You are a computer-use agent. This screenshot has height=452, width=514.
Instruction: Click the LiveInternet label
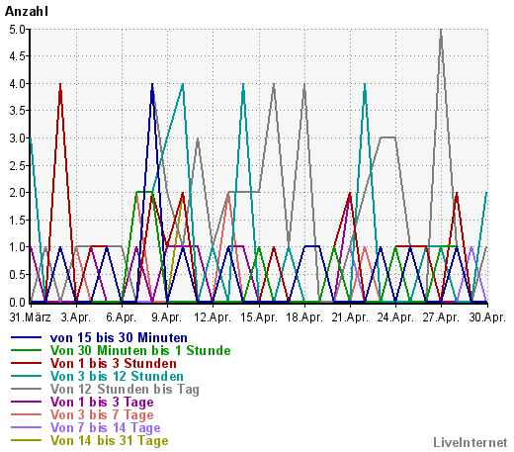pos(471,442)
